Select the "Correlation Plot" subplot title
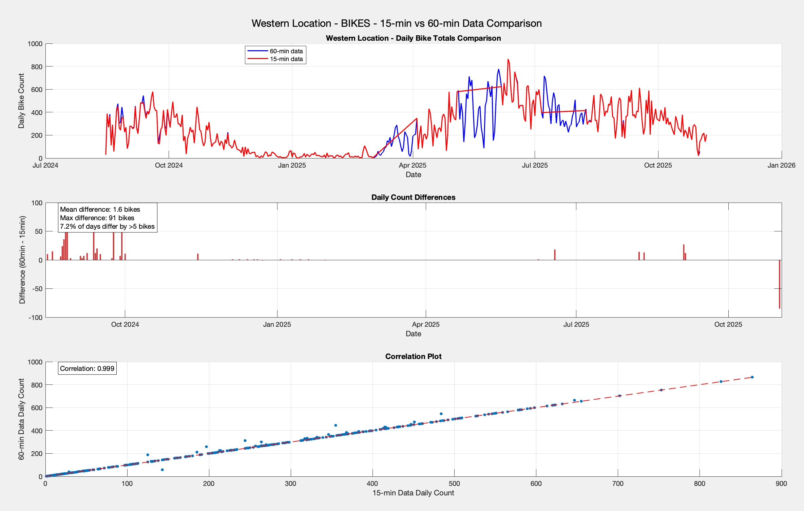The width and height of the screenshot is (804, 511). tap(413, 356)
